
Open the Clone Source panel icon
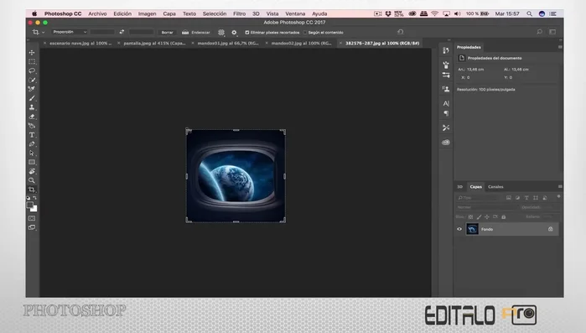pos(445,89)
